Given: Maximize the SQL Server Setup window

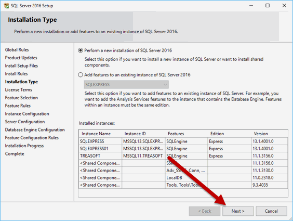Looking at the screenshot, I should [x=268, y=6].
